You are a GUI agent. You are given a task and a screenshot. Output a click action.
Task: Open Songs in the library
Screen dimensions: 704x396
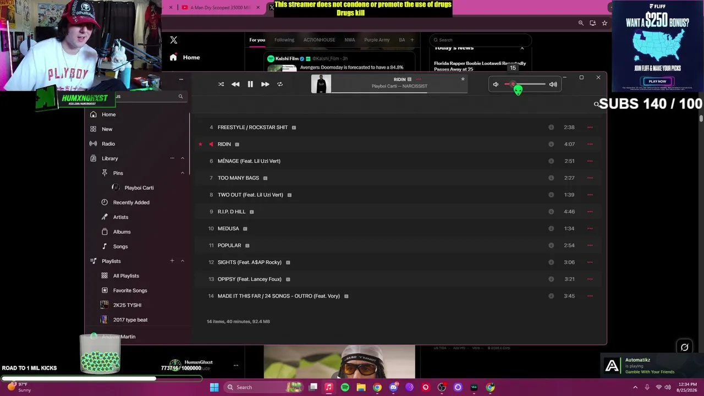pos(120,246)
